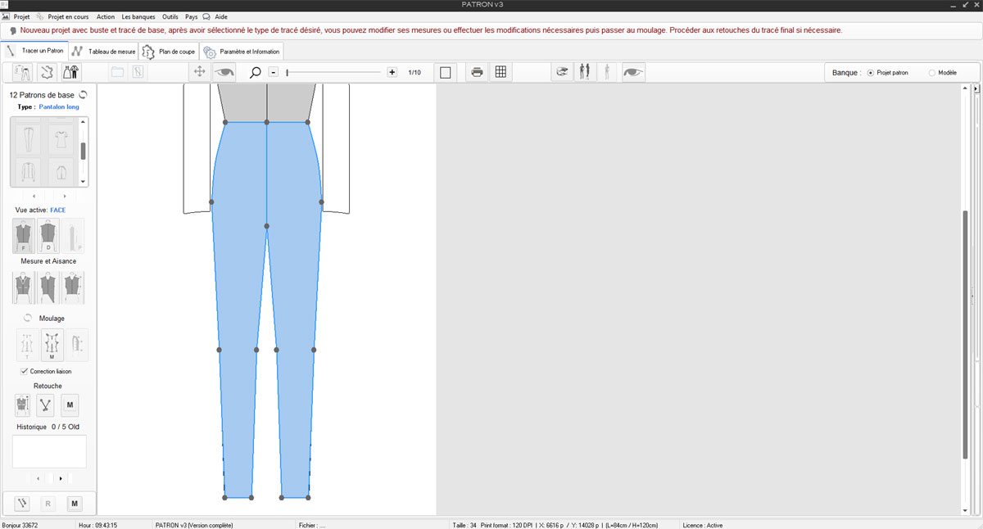
Task: Click the magnifying glass zoom icon
Action: point(255,72)
